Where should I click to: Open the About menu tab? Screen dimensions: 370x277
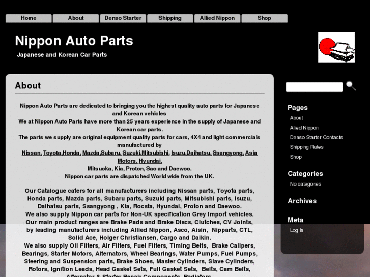tap(76, 18)
